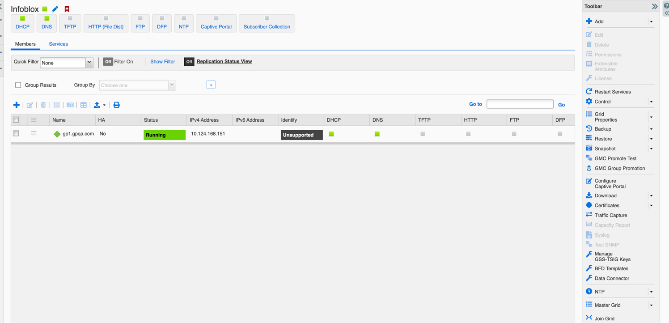Expand the Backup dropdown arrow in Toolbar
This screenshot has height=323, width=669.
coord(651,129)
